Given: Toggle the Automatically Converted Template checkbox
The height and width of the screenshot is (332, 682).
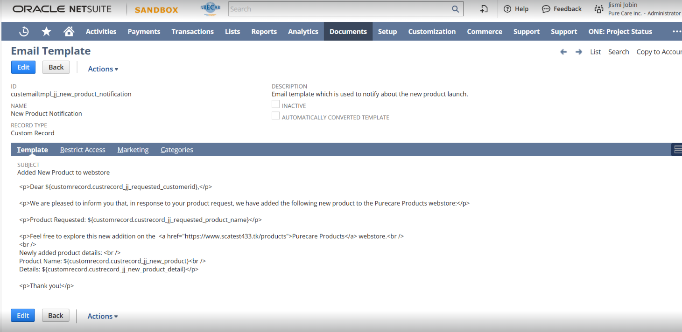Looking at the screenshot, I should click(x=276, y=116).
